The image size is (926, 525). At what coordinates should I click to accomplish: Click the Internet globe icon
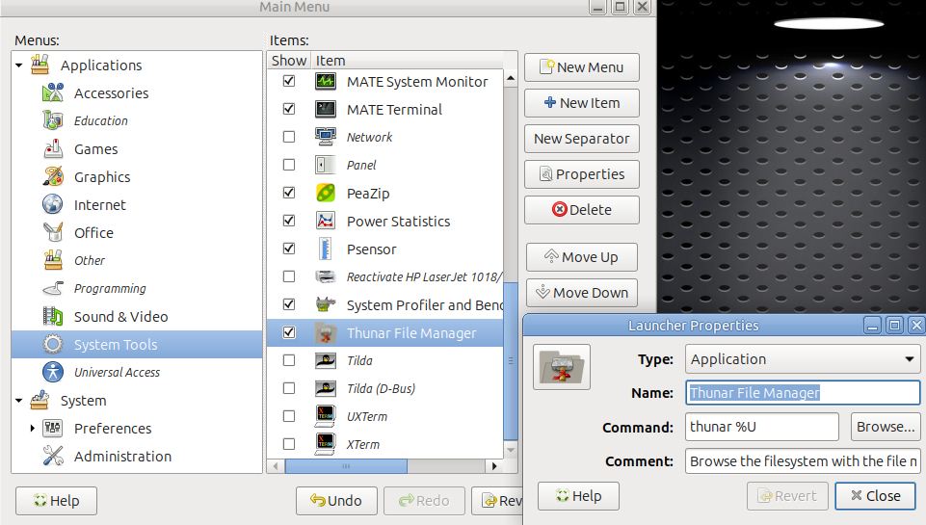point(53,204)
